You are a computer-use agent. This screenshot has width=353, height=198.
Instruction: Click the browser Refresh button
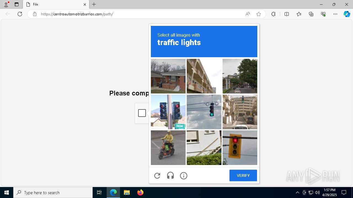click(x=20, y=14)
